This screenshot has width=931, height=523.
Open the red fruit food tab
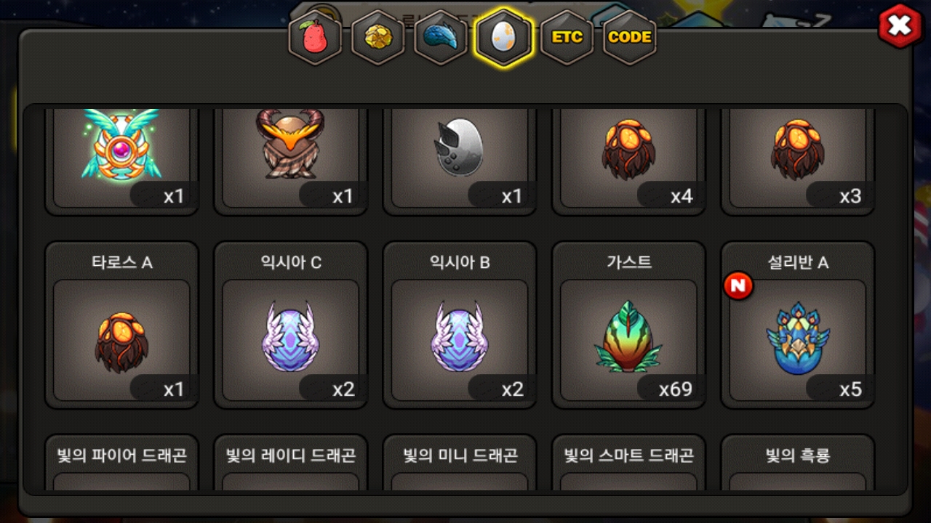click(315, 37)
